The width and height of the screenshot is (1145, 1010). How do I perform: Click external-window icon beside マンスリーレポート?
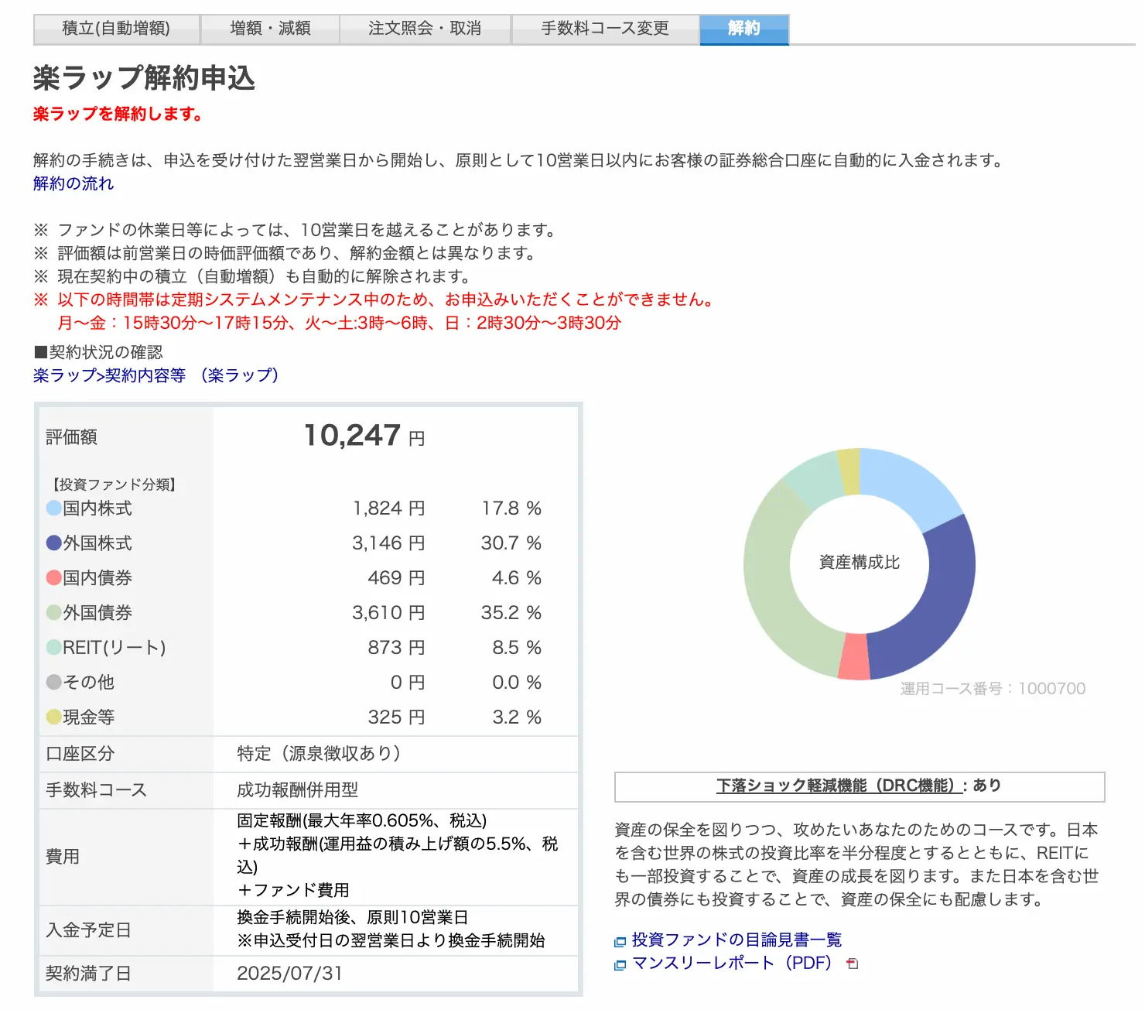click(x=620, y=965)
